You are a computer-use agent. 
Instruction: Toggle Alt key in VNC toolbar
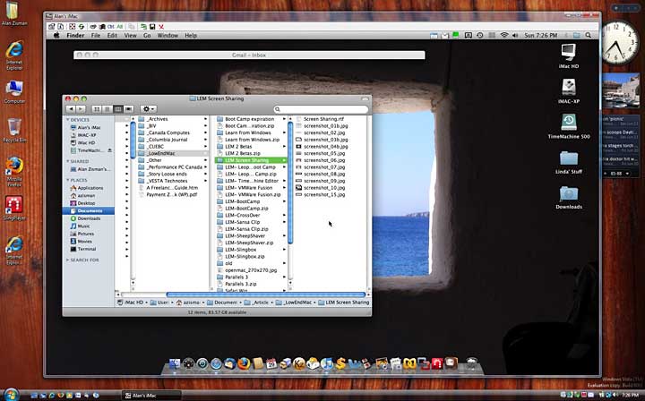pyautogui.click(x=120, y=27)
